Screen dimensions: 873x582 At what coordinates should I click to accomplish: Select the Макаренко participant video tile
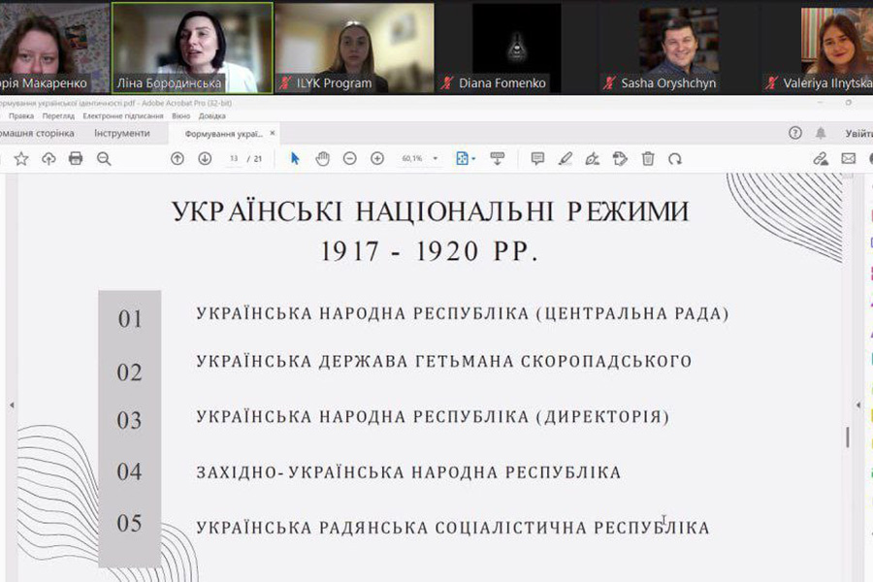point(54,48)
